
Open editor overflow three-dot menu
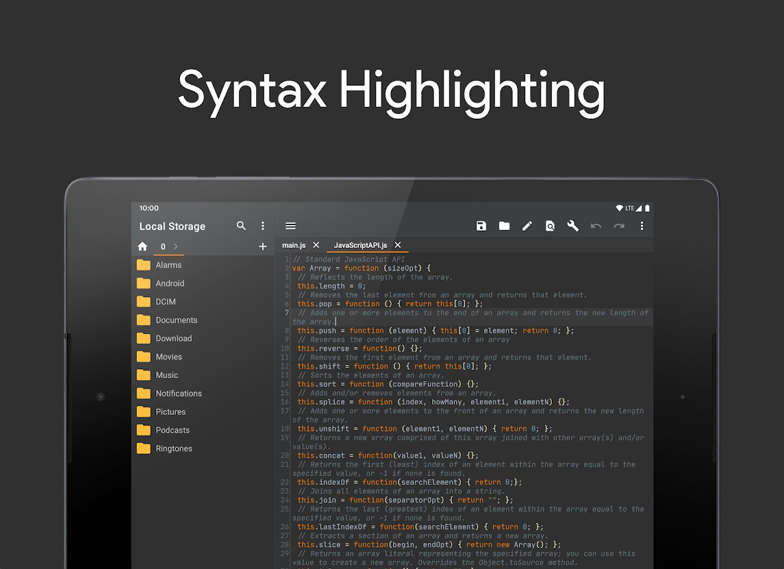click(x=642, y=226)
